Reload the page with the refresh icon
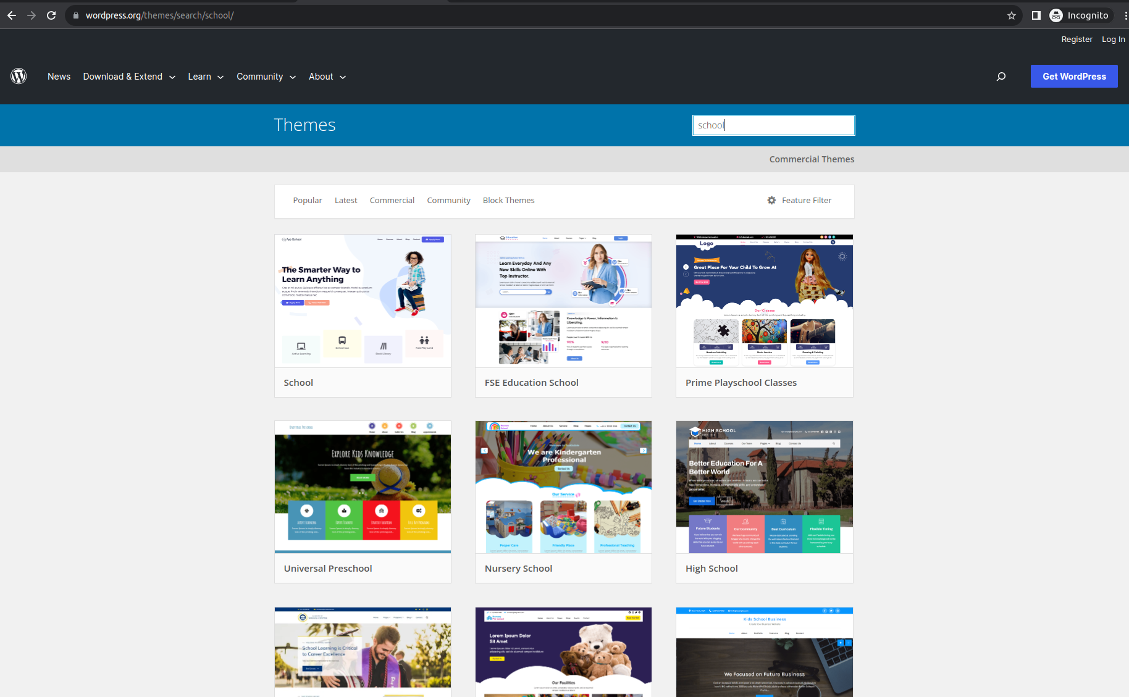The image size is (1129, 697). click(x=51, y=15)
